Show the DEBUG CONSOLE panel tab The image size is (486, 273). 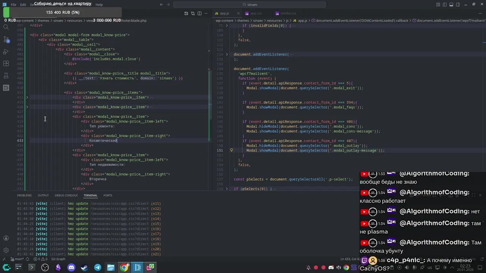pyautogui.click(x=66, y=195)
